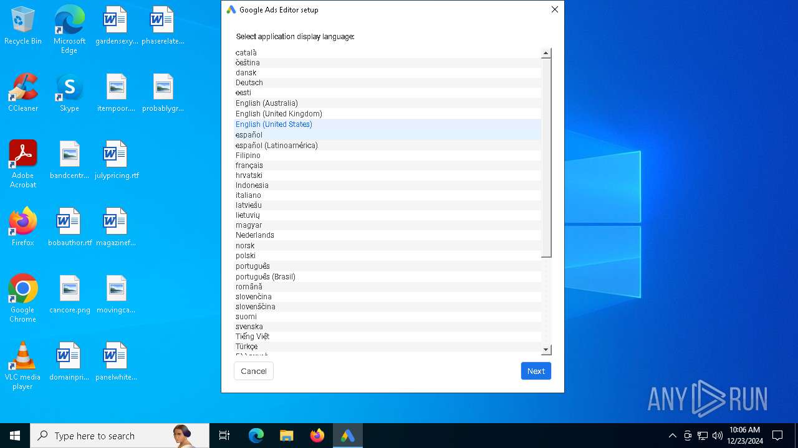Select italiano language

coord(388,195)
